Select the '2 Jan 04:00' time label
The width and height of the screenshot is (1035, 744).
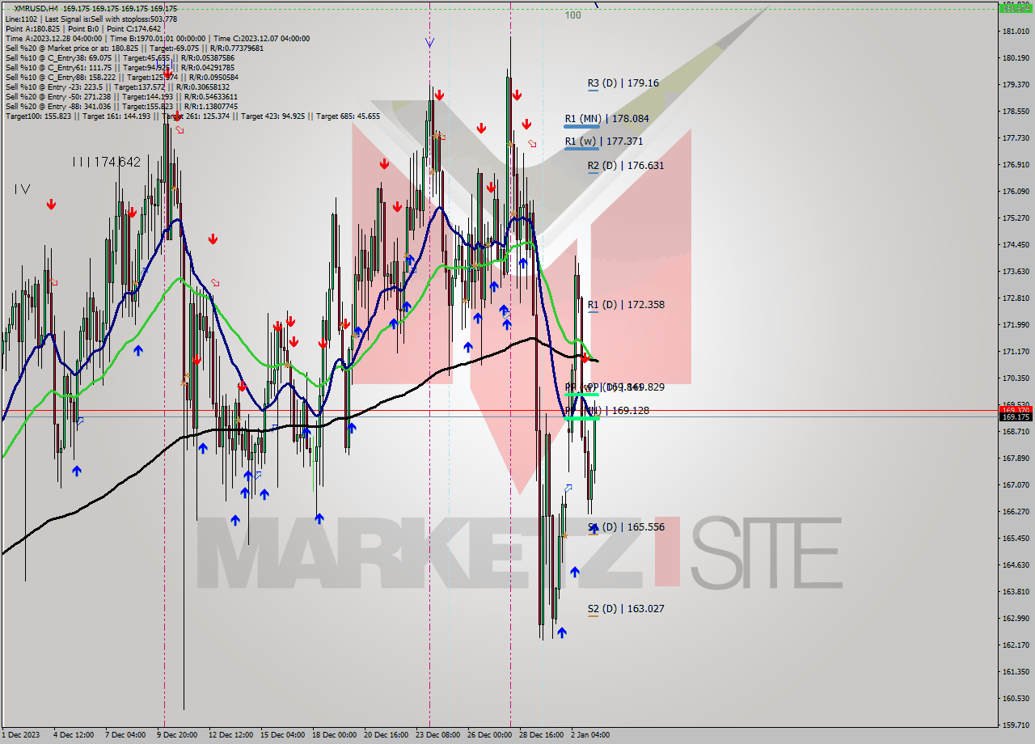point(590,735)
